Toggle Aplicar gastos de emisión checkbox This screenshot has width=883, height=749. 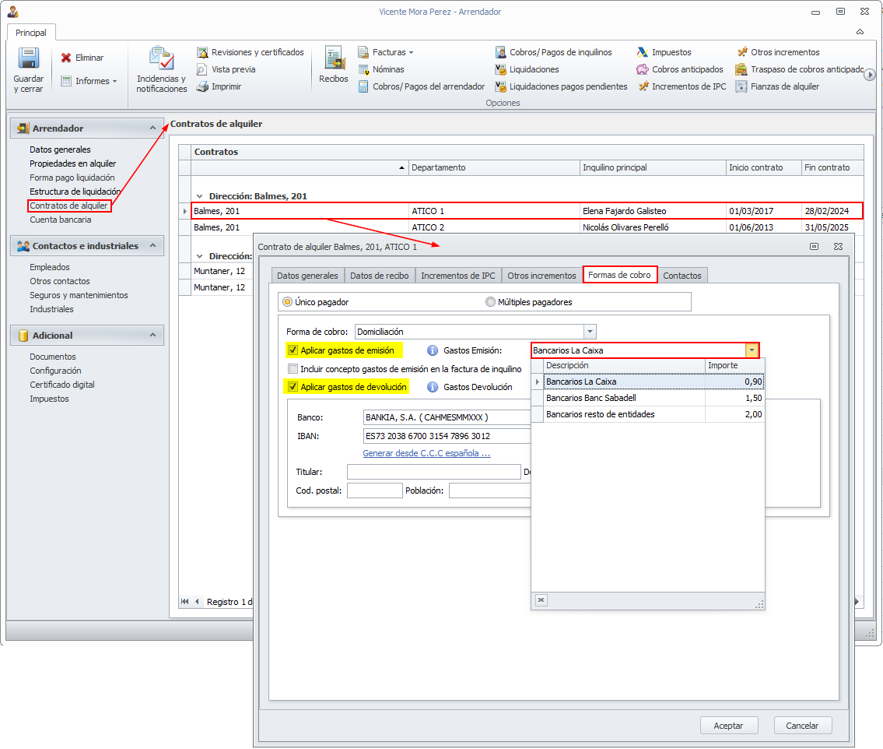(293, 350)
